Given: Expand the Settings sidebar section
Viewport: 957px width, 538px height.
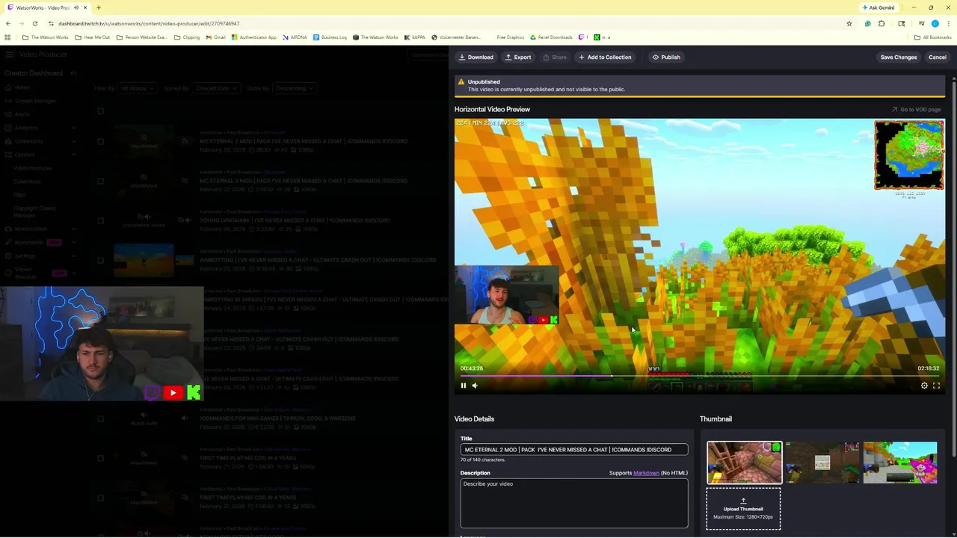Looking at the screenshot, I should point(73,256).
